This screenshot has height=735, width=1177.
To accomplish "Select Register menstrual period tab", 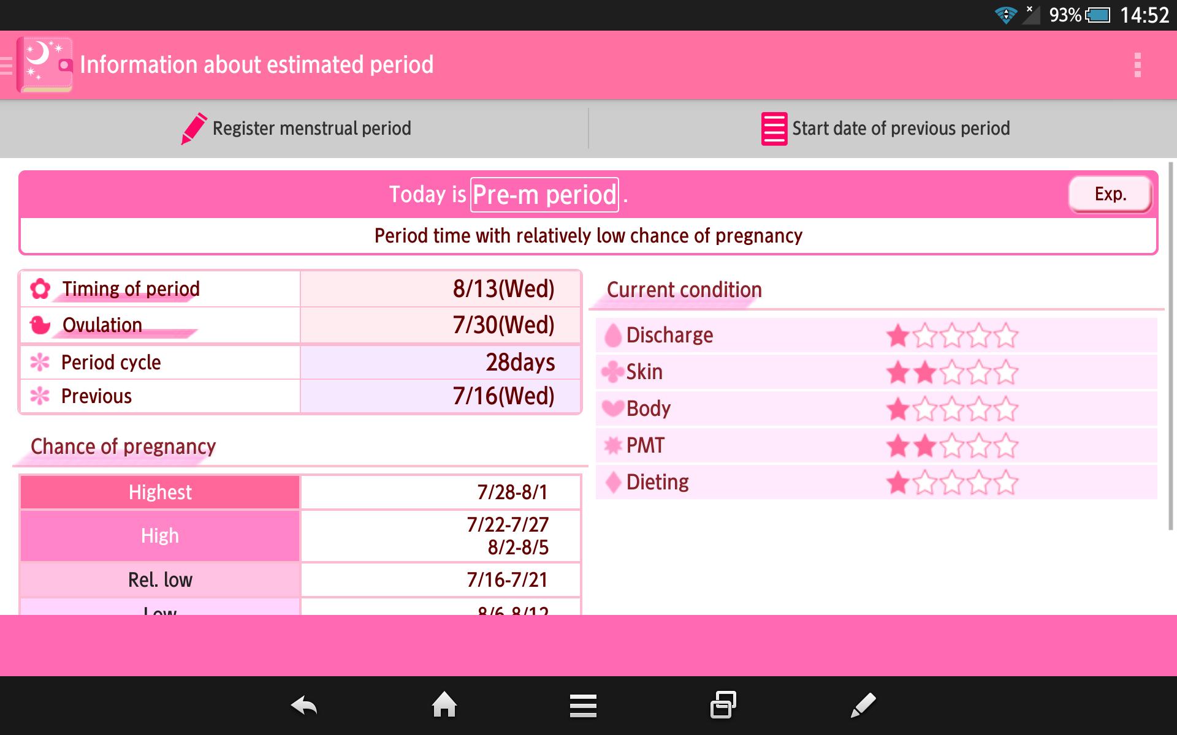I will coord(295,129).
